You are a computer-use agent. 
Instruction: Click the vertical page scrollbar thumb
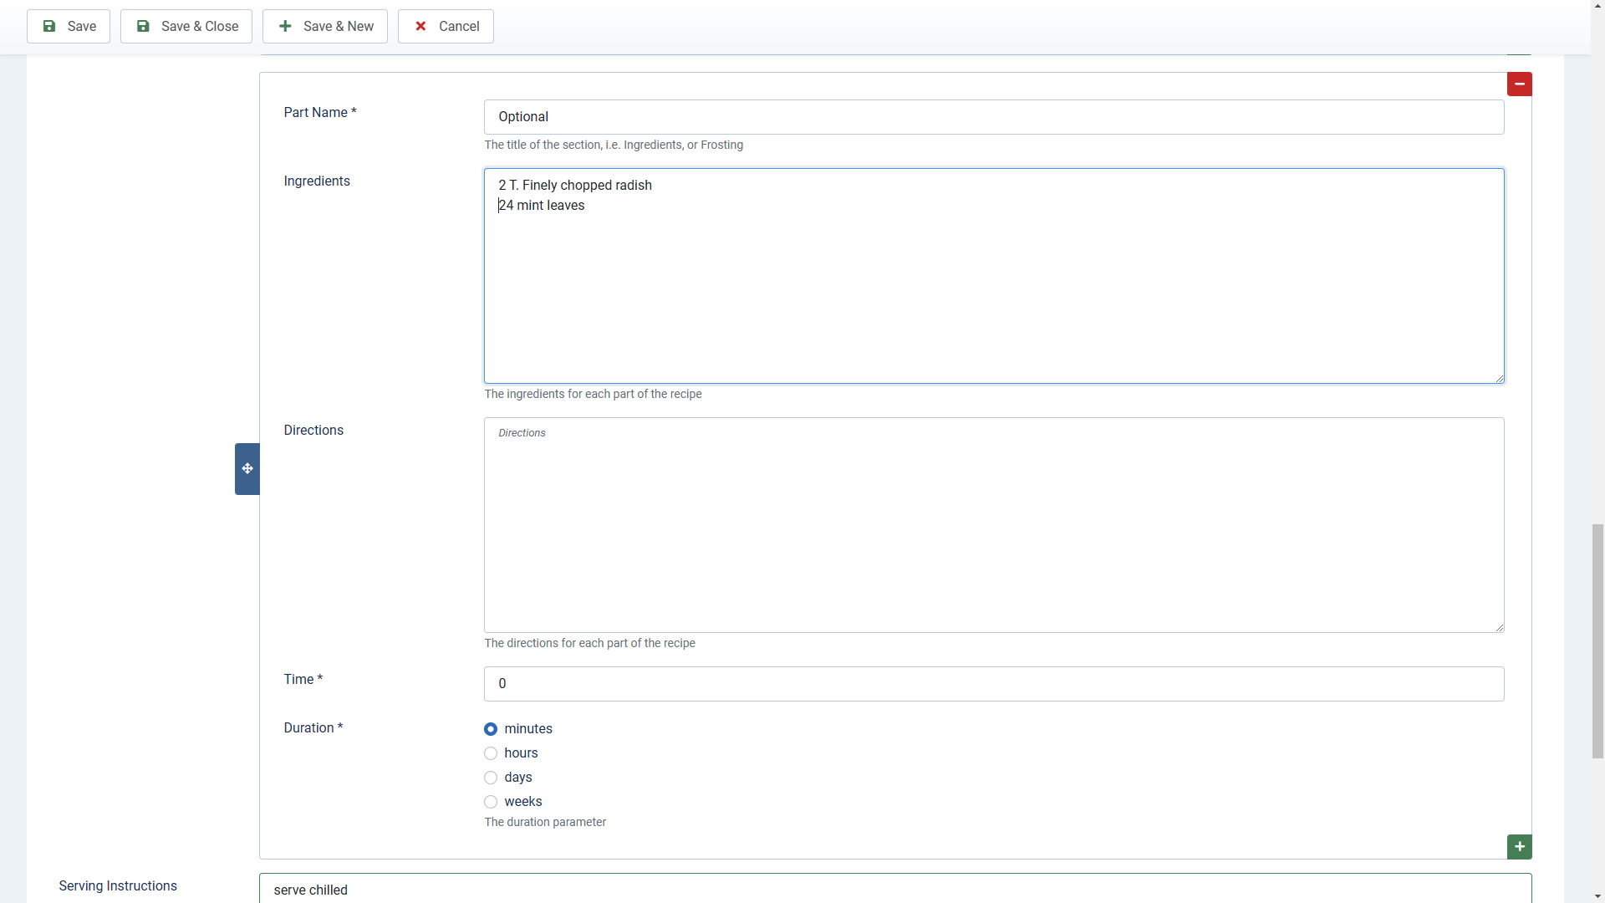[x=1597, y=640]
